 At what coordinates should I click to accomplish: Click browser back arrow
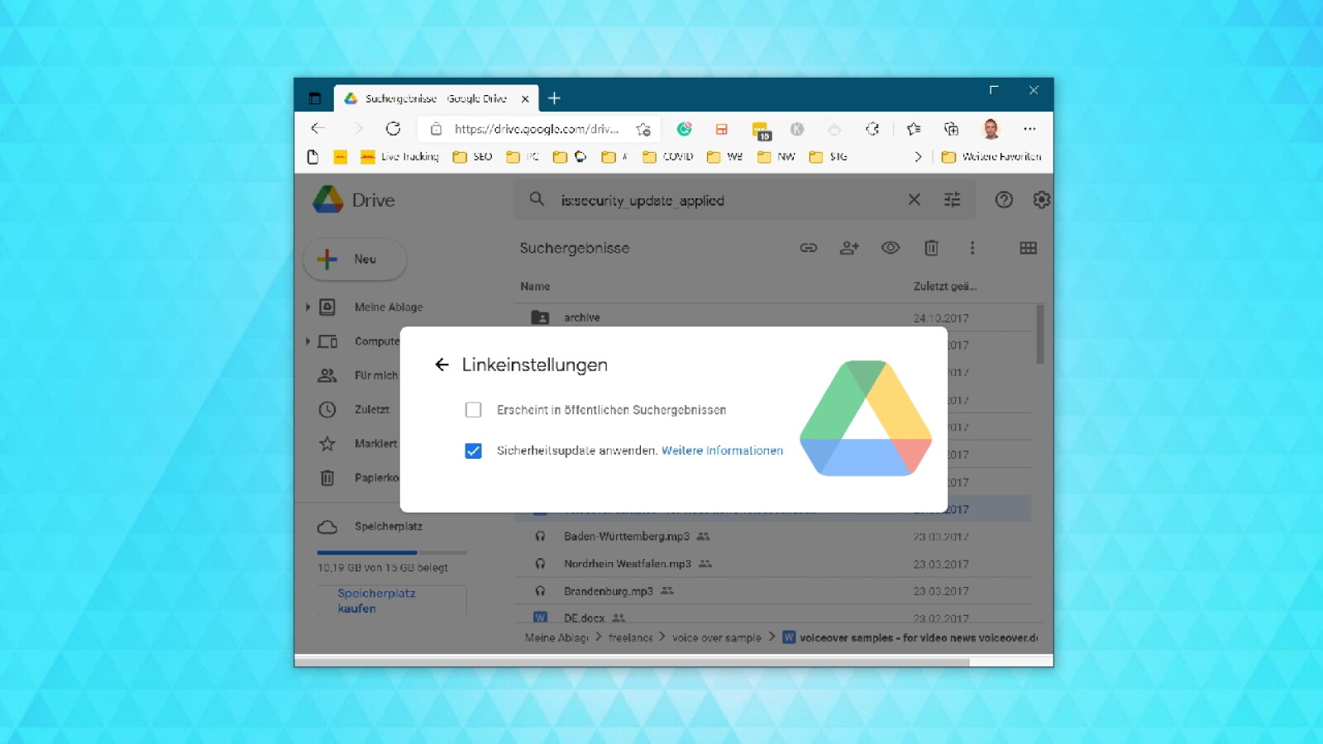click(x=318, y=128)
